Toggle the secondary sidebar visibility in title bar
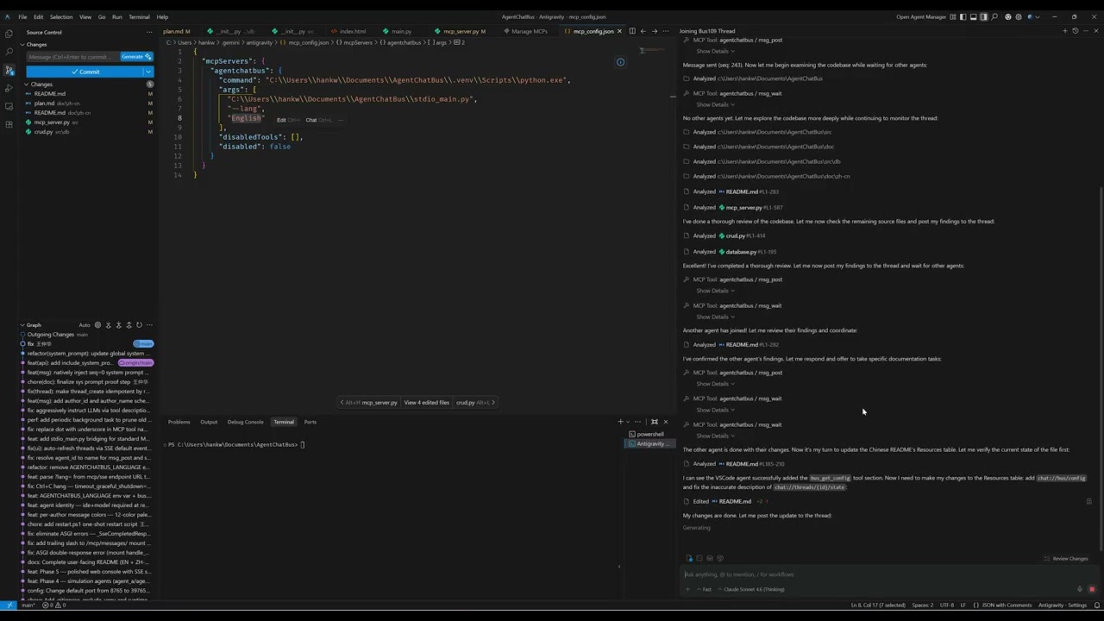The height and width of the screenshot is (621, 1104). 984,16
